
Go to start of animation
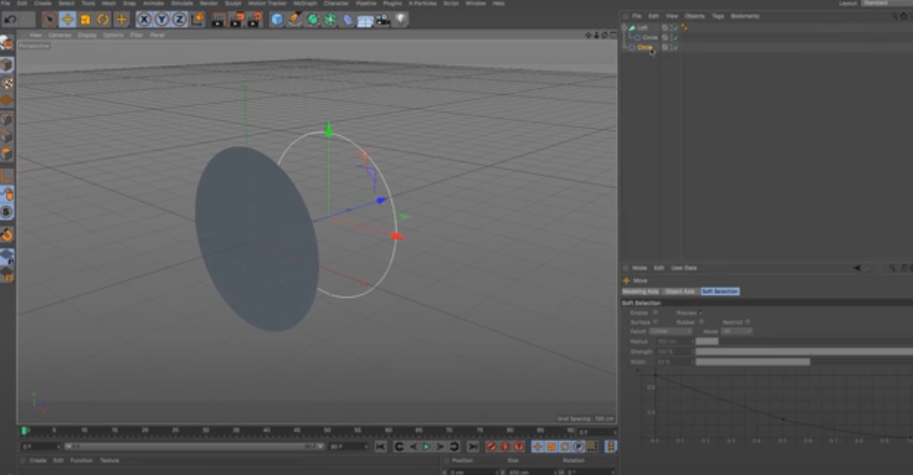[x=380, y=447]
